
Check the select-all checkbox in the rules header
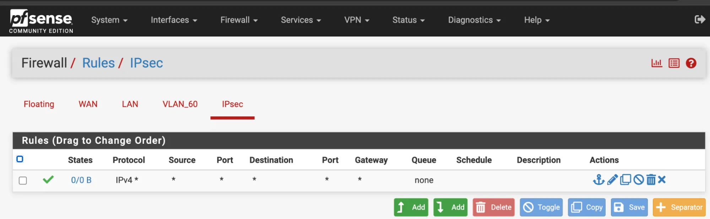tap(20, 159)
